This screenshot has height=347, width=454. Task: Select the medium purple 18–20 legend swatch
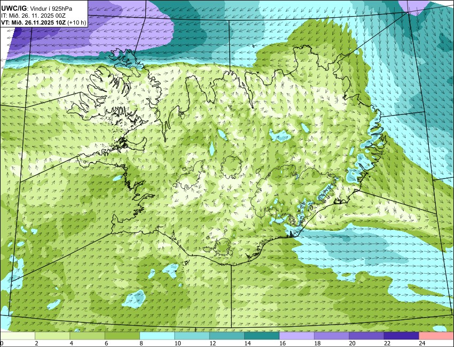point(332,336)
